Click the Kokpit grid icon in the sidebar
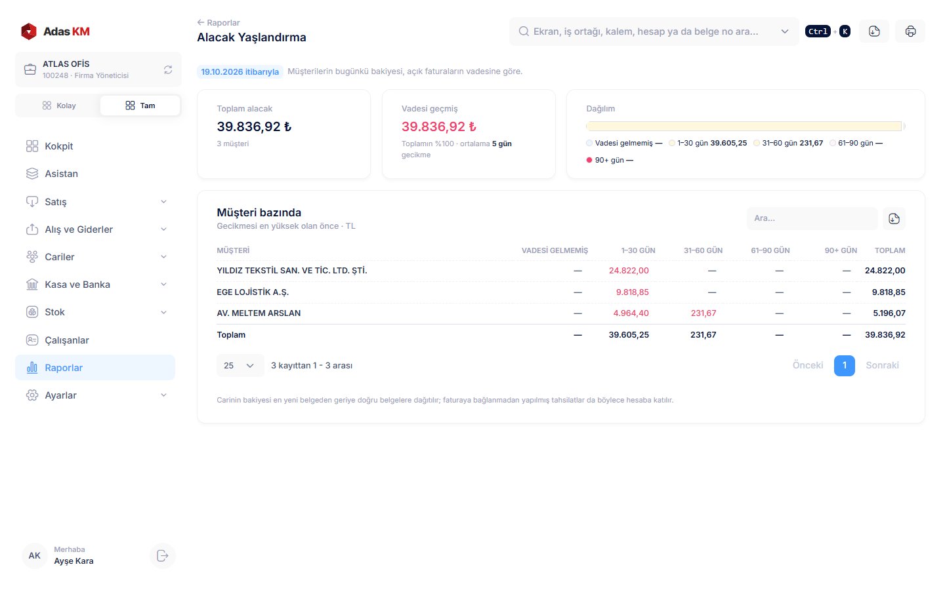The height and width of the screenshot is (590, 945). pyautogui.click(x=32, y=146)
